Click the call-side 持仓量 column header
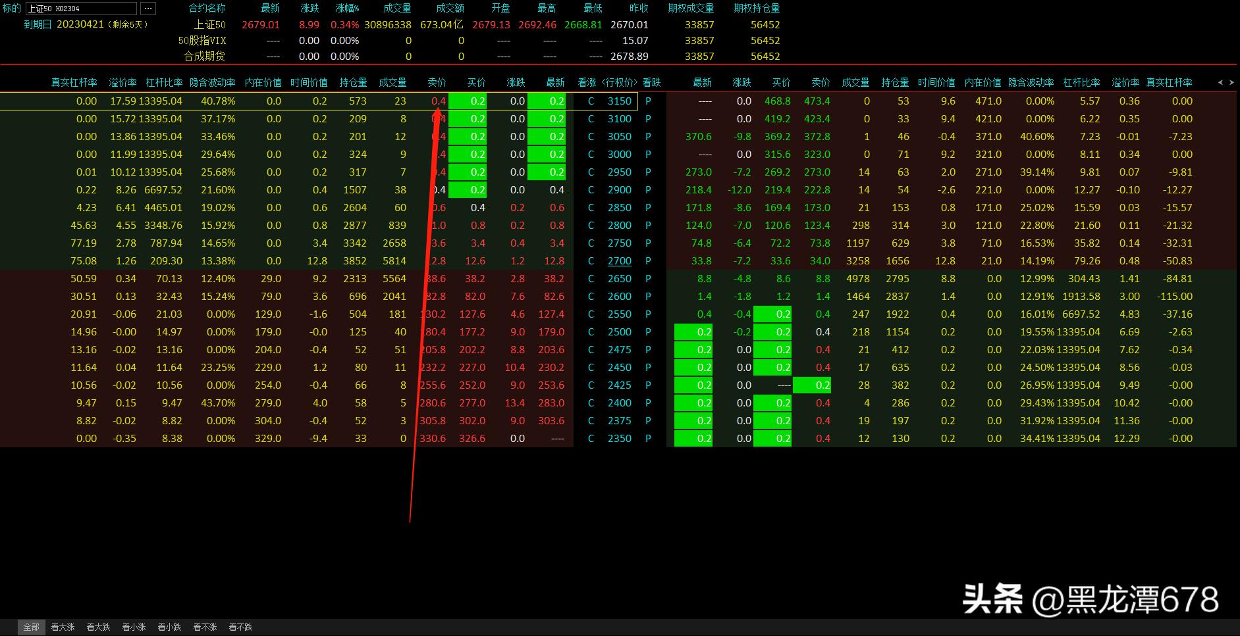 (353, 82)
